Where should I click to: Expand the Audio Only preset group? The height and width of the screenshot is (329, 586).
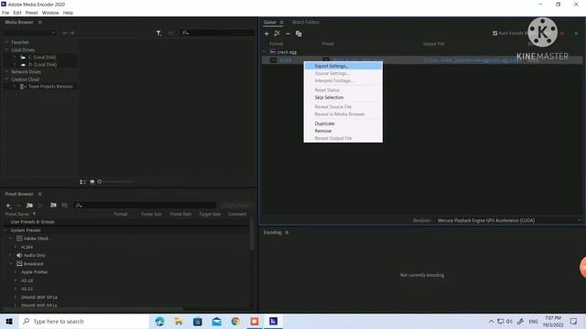pyautogui.click(x=11, y=256)
